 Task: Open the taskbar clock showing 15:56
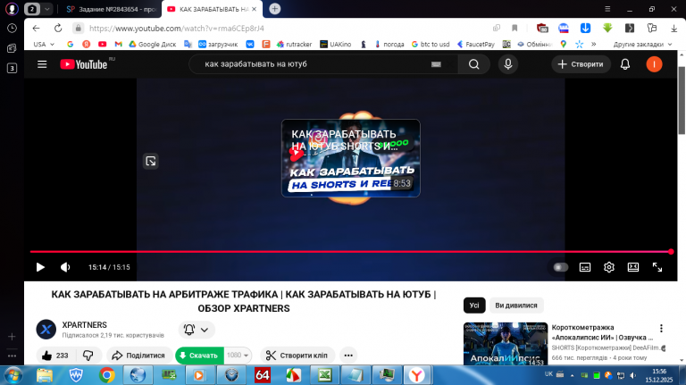pyautogui.click(x=659, y=375)
